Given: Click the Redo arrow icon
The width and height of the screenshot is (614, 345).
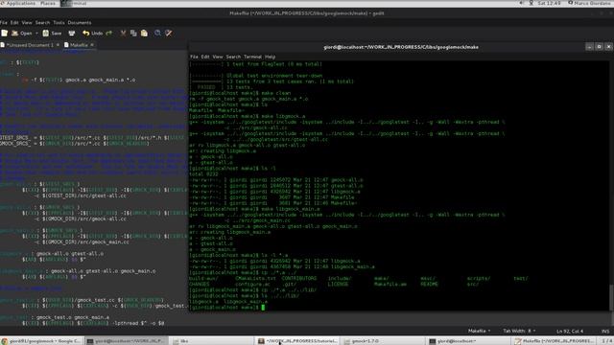Looking at the screenshot, I should coord(109,34).
